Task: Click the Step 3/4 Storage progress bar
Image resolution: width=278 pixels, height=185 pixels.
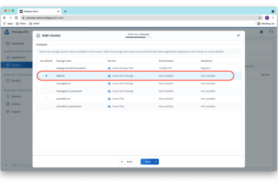Action: (139, 37)
